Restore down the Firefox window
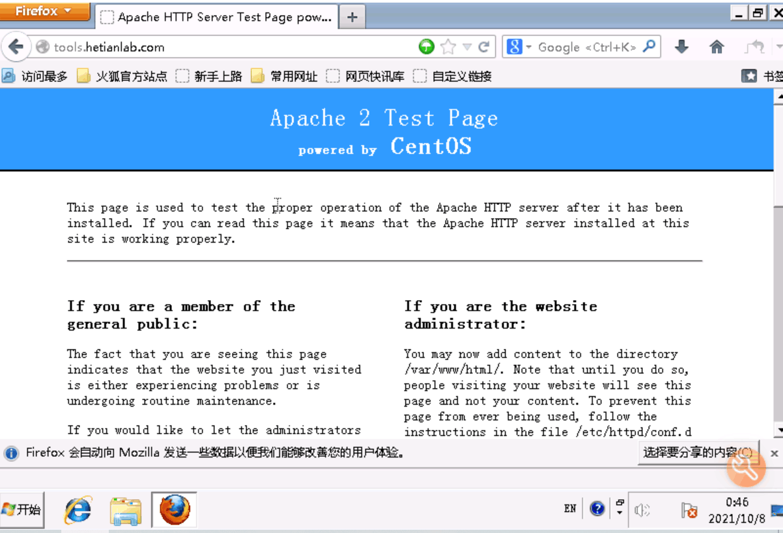This screenshot has height=533, width=783. (758, 12)
